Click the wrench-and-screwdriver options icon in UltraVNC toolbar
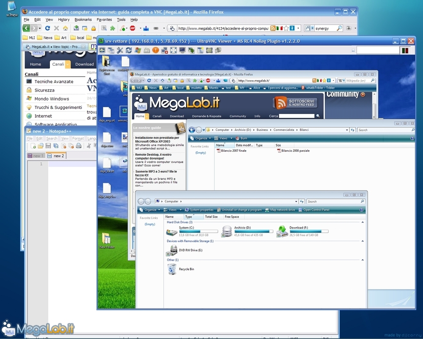This screenshot has height=339, width=423. tap(120, 50)
